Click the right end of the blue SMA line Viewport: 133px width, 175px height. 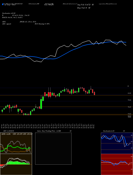click(x=126, y=42)
